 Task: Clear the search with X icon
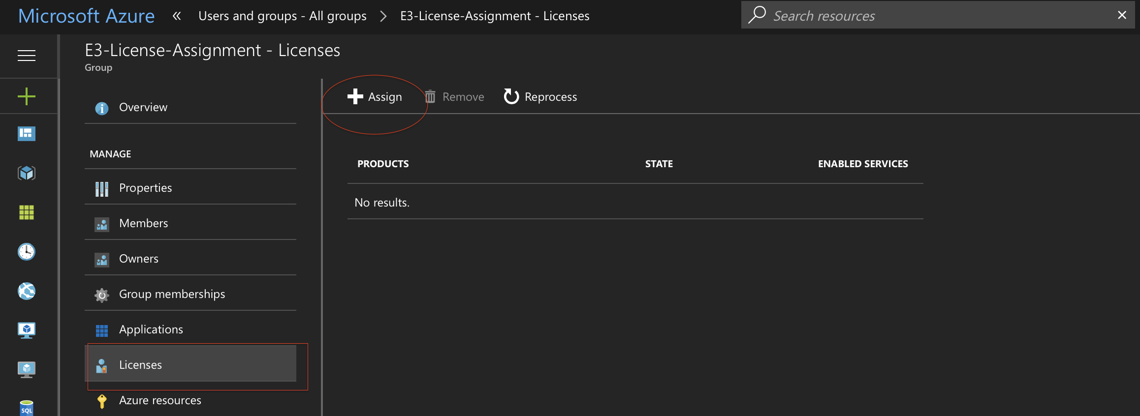1122,15
